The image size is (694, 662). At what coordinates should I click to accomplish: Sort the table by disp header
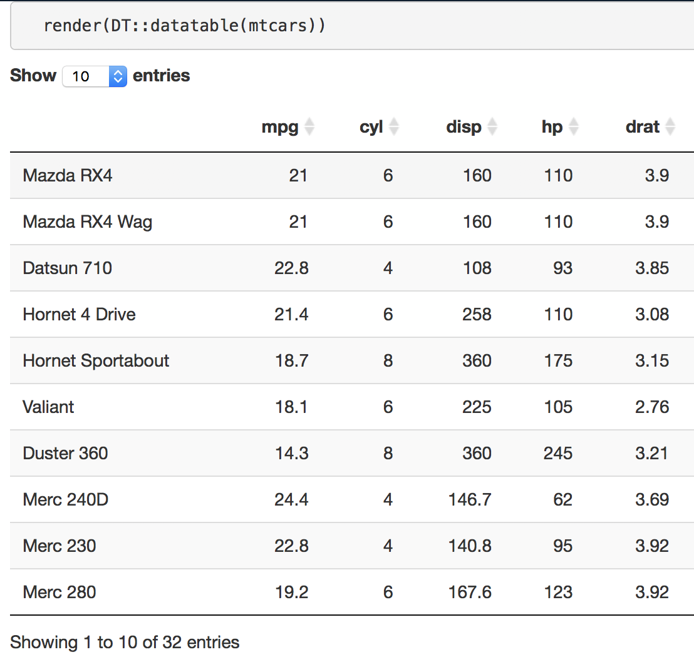point(464,126)
